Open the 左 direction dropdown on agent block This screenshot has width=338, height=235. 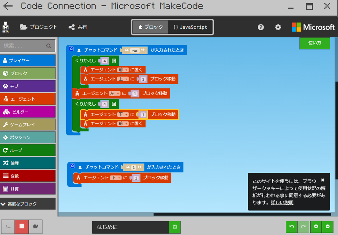tap(115, 93)
